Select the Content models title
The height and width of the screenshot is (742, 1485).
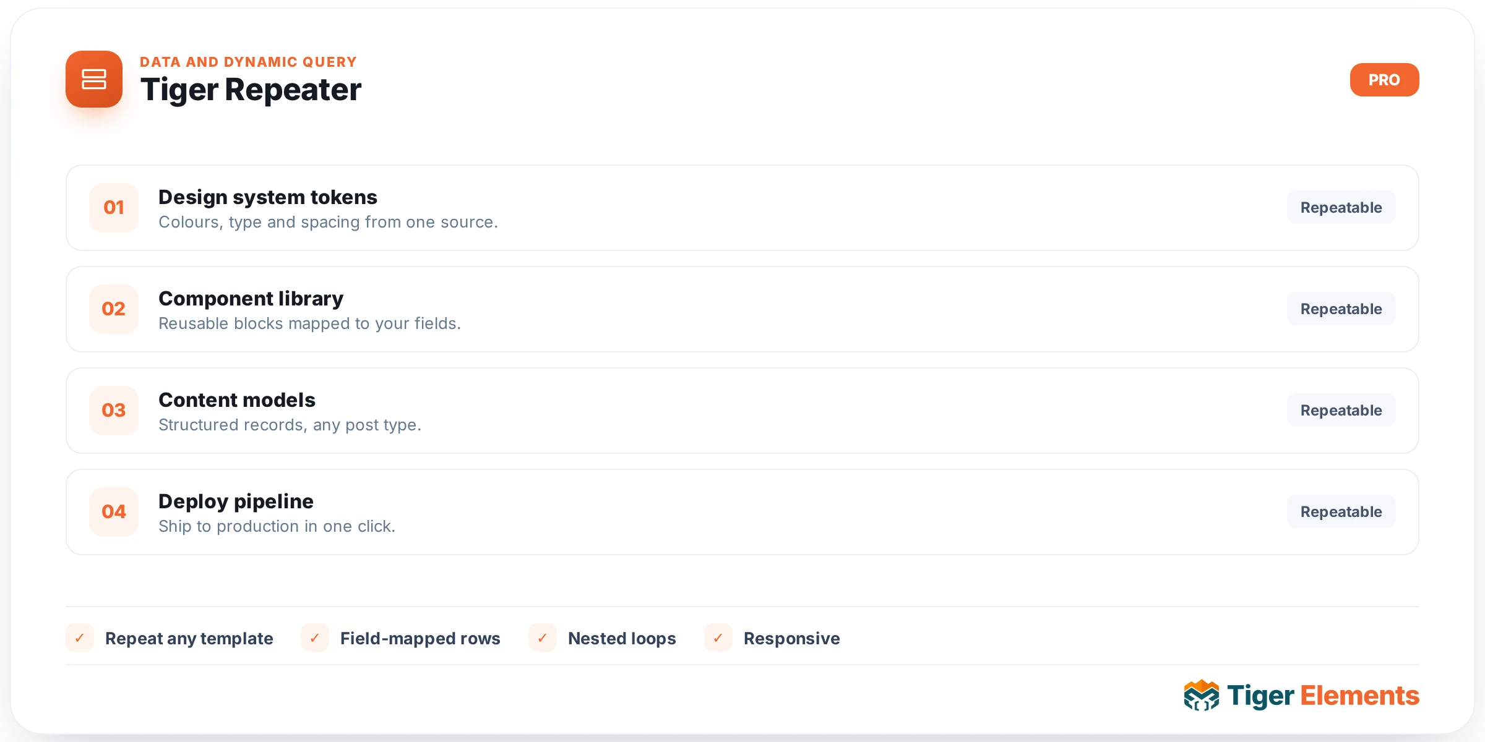pyautogui.click(x=237, y=400)
